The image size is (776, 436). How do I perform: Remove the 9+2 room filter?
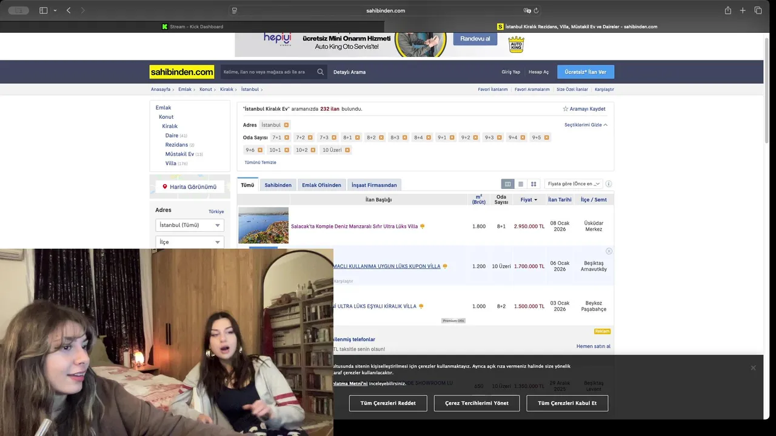click(x=476, y=137)
